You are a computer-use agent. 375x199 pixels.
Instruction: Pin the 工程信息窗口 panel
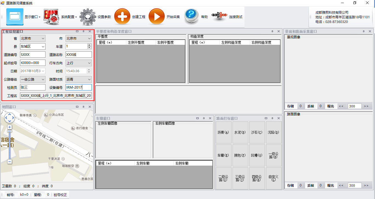pyautogui.click(x=84, y=31)
